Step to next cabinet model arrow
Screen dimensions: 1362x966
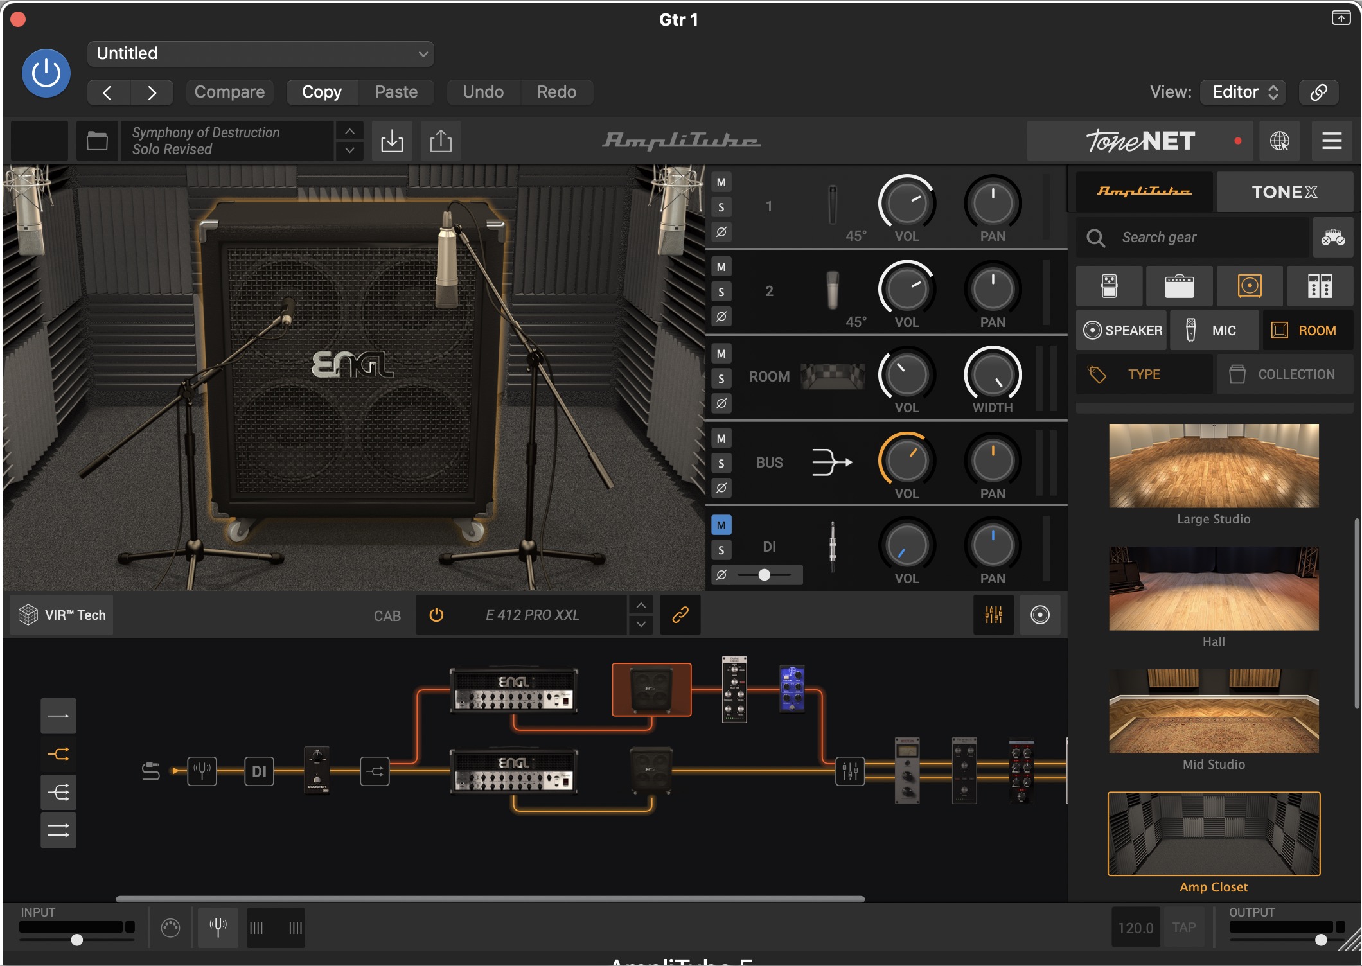point(641,624)
